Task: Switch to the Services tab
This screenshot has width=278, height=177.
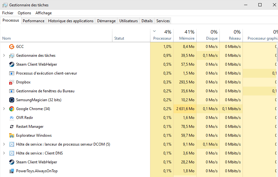Action: click(163, 21)
